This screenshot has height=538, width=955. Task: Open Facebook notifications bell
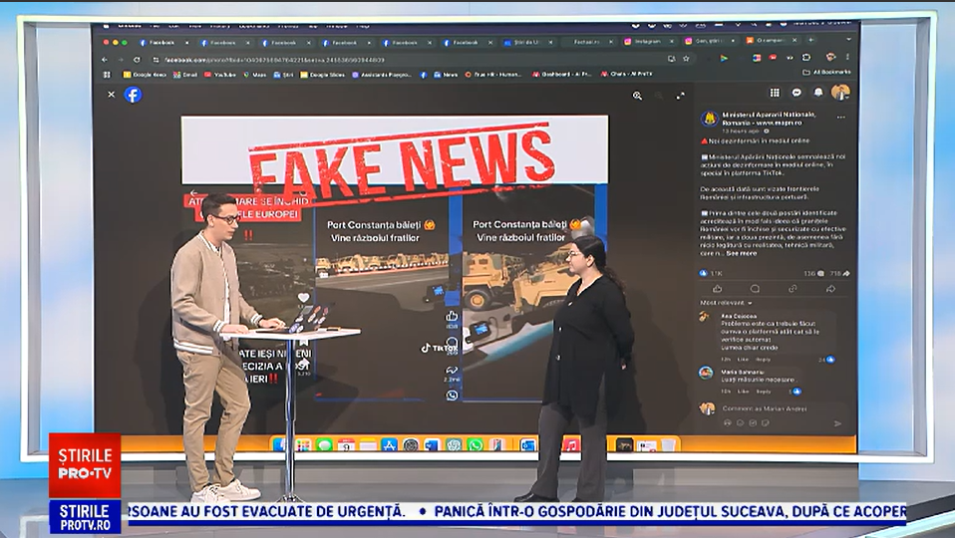click(x=818, y=93)
